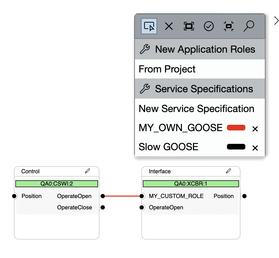Click the red MY_OWN_GOOSE color swatch
Image resolution: width=279 pixels, height=258 pixels.
click(x=236, y=128)
